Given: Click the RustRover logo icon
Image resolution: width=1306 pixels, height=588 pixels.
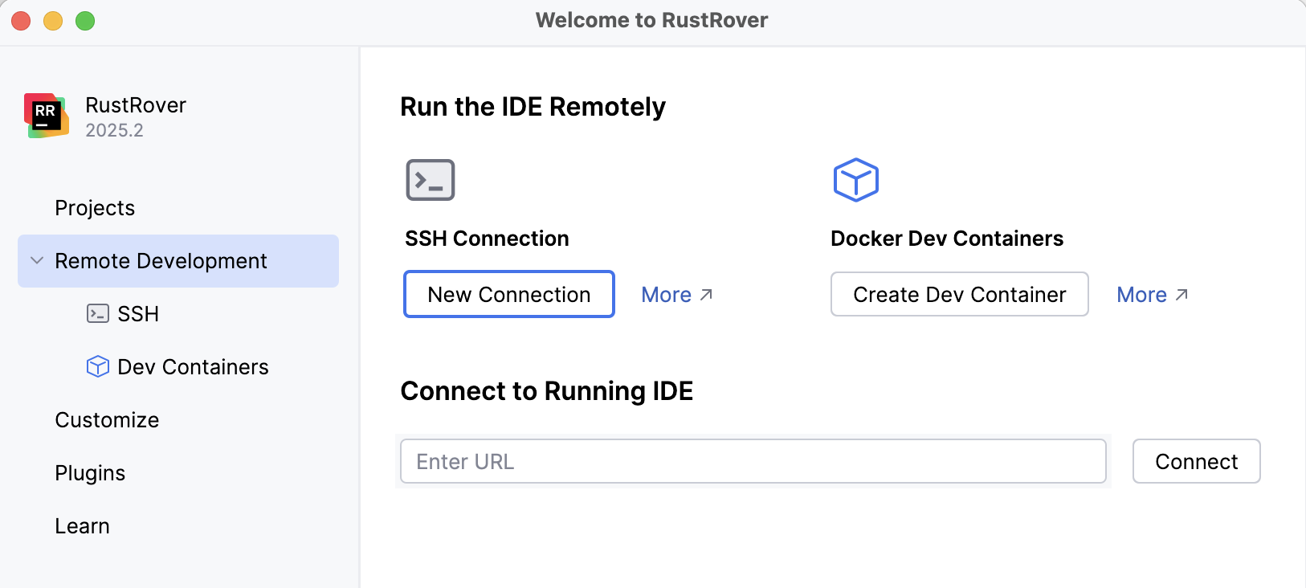Looking at the screenshot, I should [46, 116].
